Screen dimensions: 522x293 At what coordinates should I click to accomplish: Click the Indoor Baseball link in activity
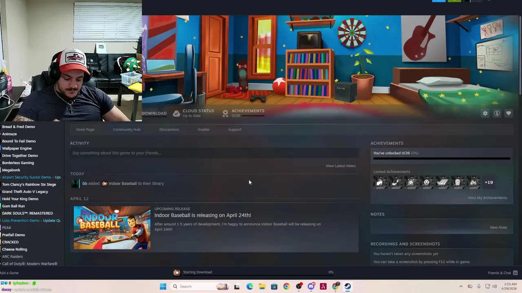pos(123,184)
